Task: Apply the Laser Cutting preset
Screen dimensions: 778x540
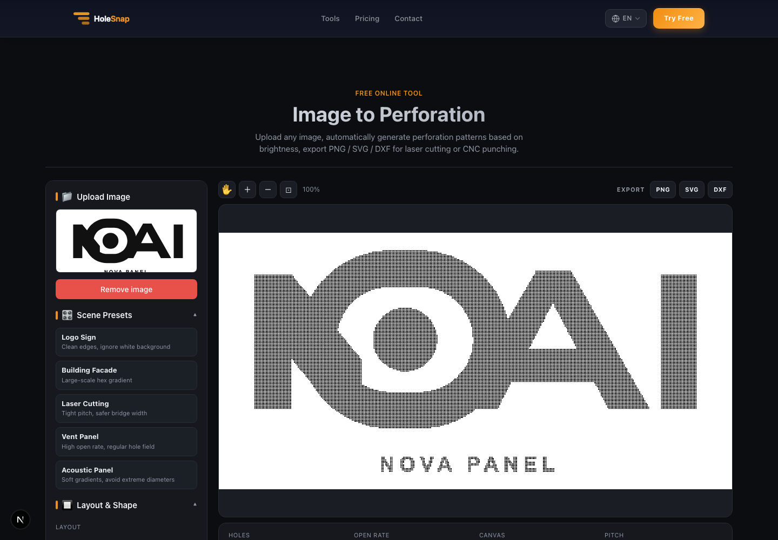Action: click(126, 408)
